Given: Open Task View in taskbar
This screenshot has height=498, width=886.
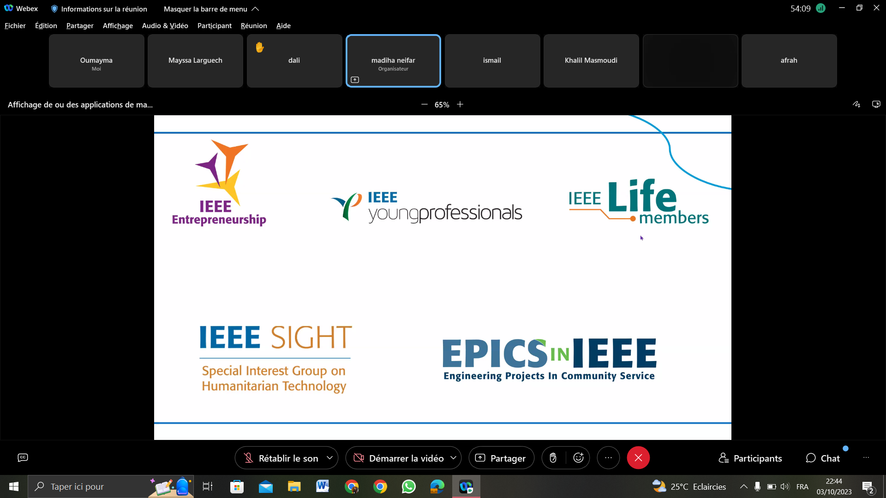Looking at the screenshot, I should (x=208, y=486).
